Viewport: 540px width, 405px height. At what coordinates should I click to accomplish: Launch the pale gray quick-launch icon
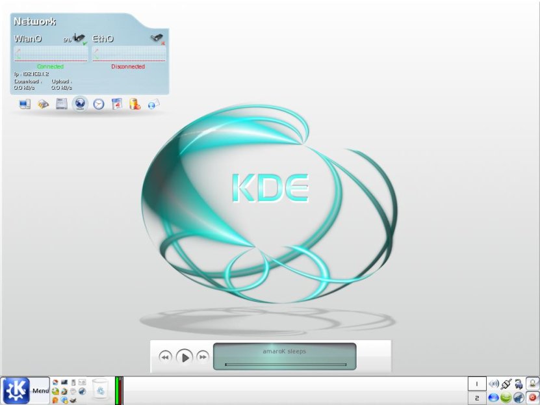click(73, 391)
